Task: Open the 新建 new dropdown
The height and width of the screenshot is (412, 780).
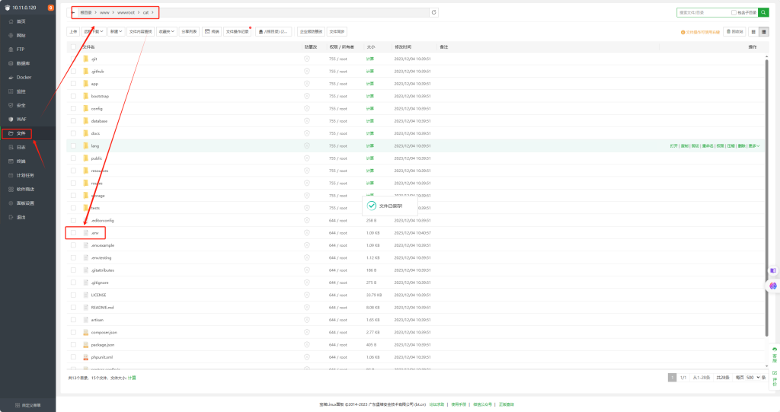Action: point(116,31)
